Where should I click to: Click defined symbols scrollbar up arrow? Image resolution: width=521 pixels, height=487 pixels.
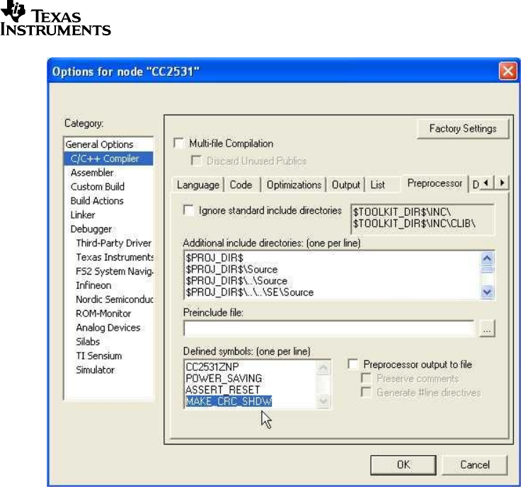point(324,368)
